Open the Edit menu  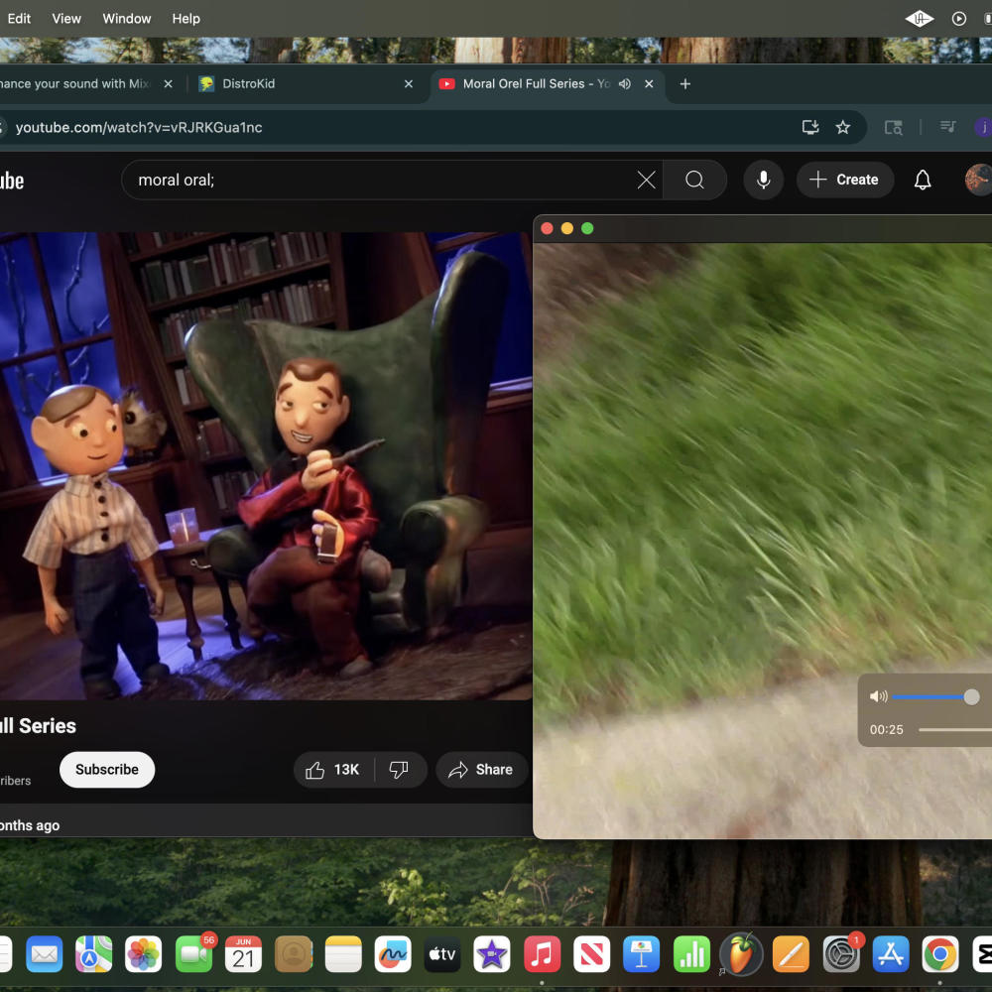[19, 18]
